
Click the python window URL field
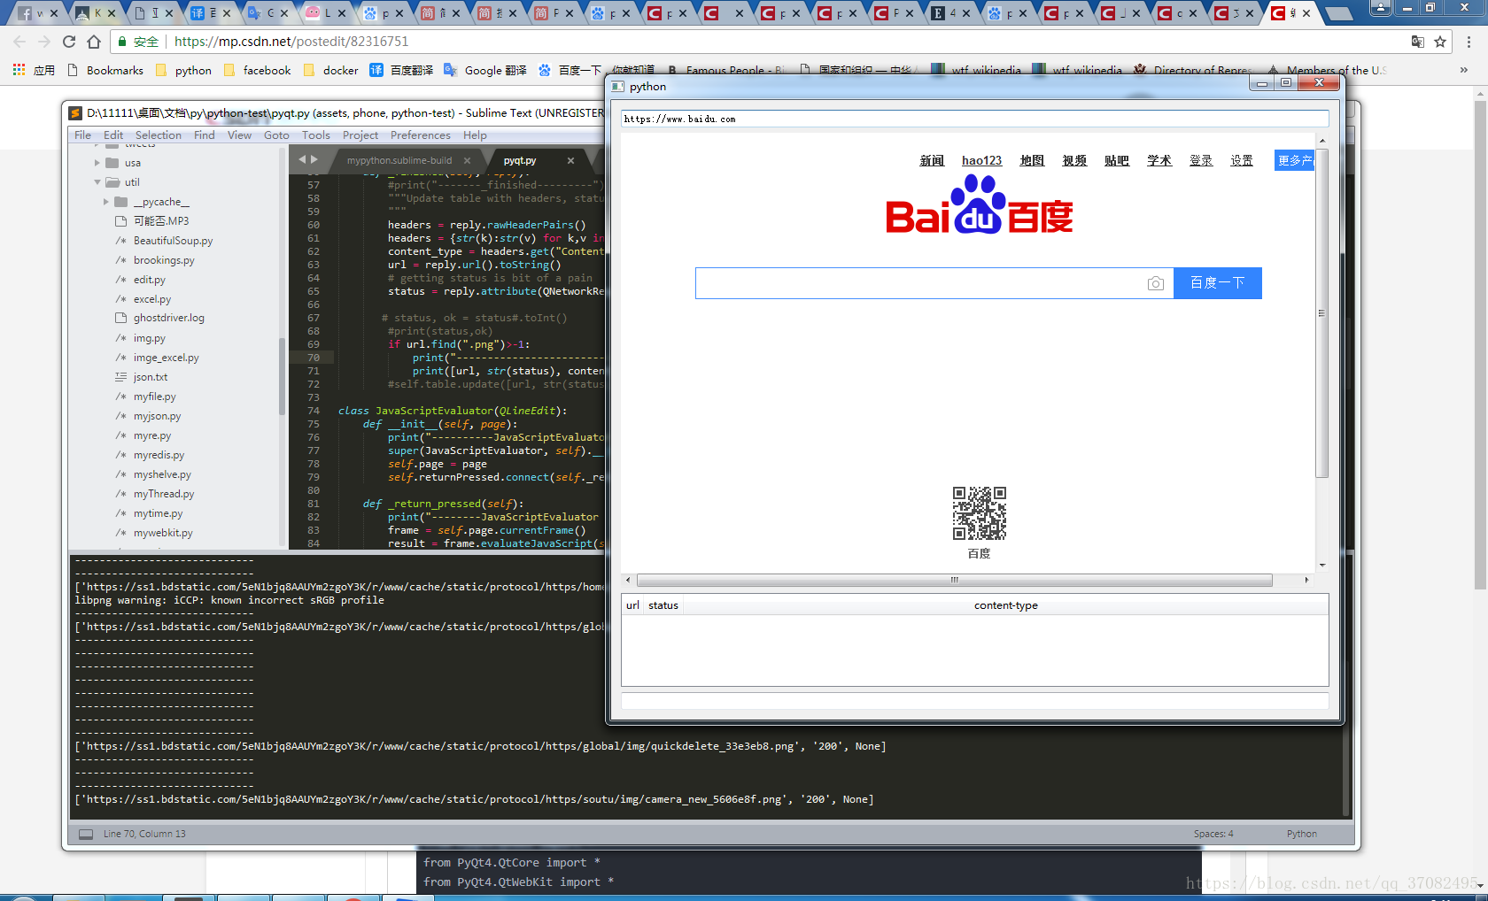click(974, 119)
